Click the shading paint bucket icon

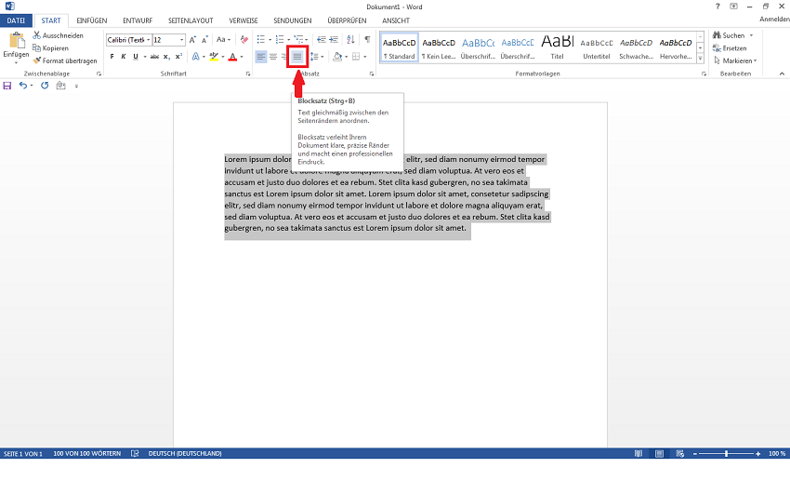[x=337, y=57]
